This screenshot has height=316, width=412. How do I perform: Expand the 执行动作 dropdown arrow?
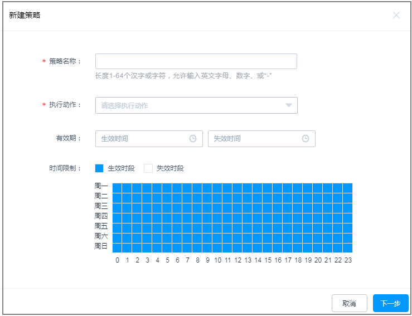click(289, 105)
